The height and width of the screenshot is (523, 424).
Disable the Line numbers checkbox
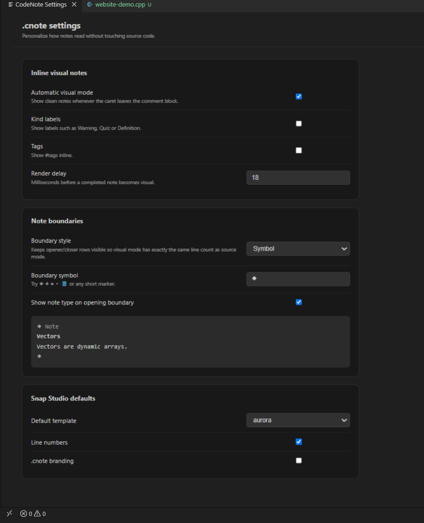coord(299,442)
